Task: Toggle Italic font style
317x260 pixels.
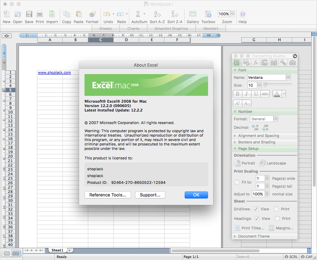Action: click(247, 94)
